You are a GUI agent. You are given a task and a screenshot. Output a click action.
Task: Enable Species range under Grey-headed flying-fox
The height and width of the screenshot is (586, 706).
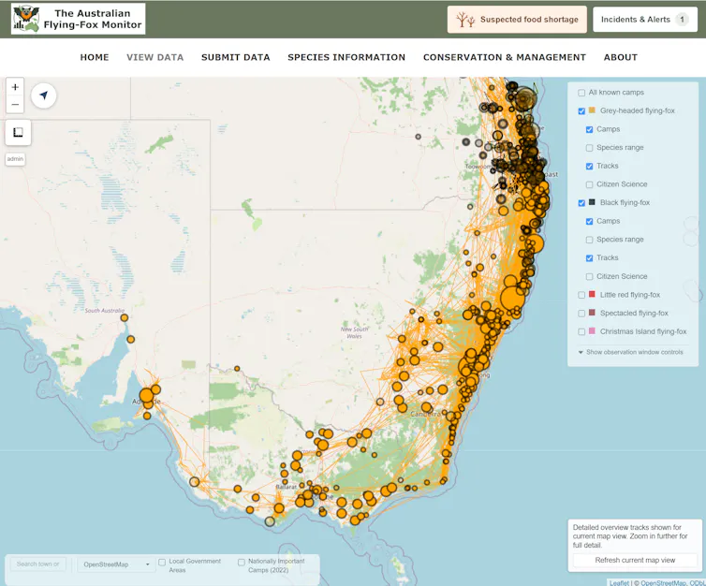point(589,148)
